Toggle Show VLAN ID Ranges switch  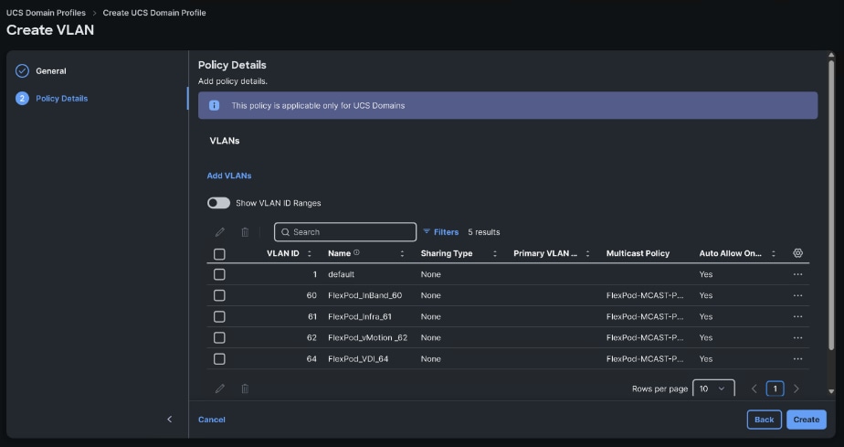click(218, 203)
